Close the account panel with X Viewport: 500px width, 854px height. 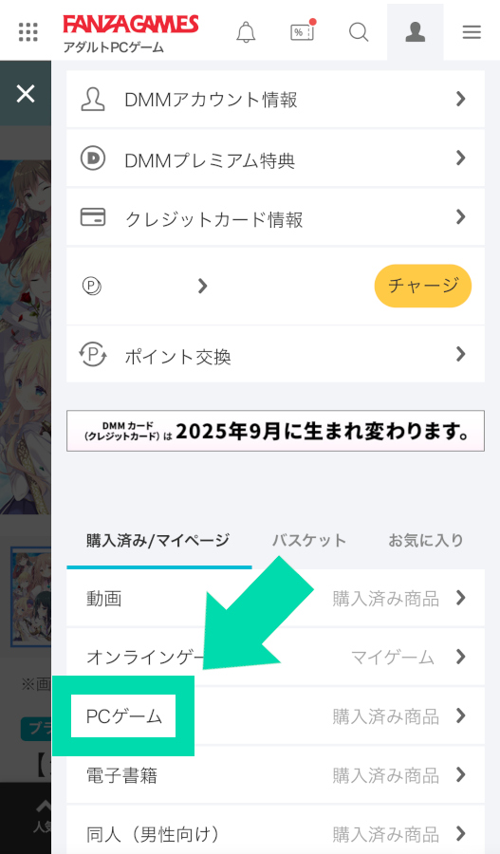coord(26,94)
